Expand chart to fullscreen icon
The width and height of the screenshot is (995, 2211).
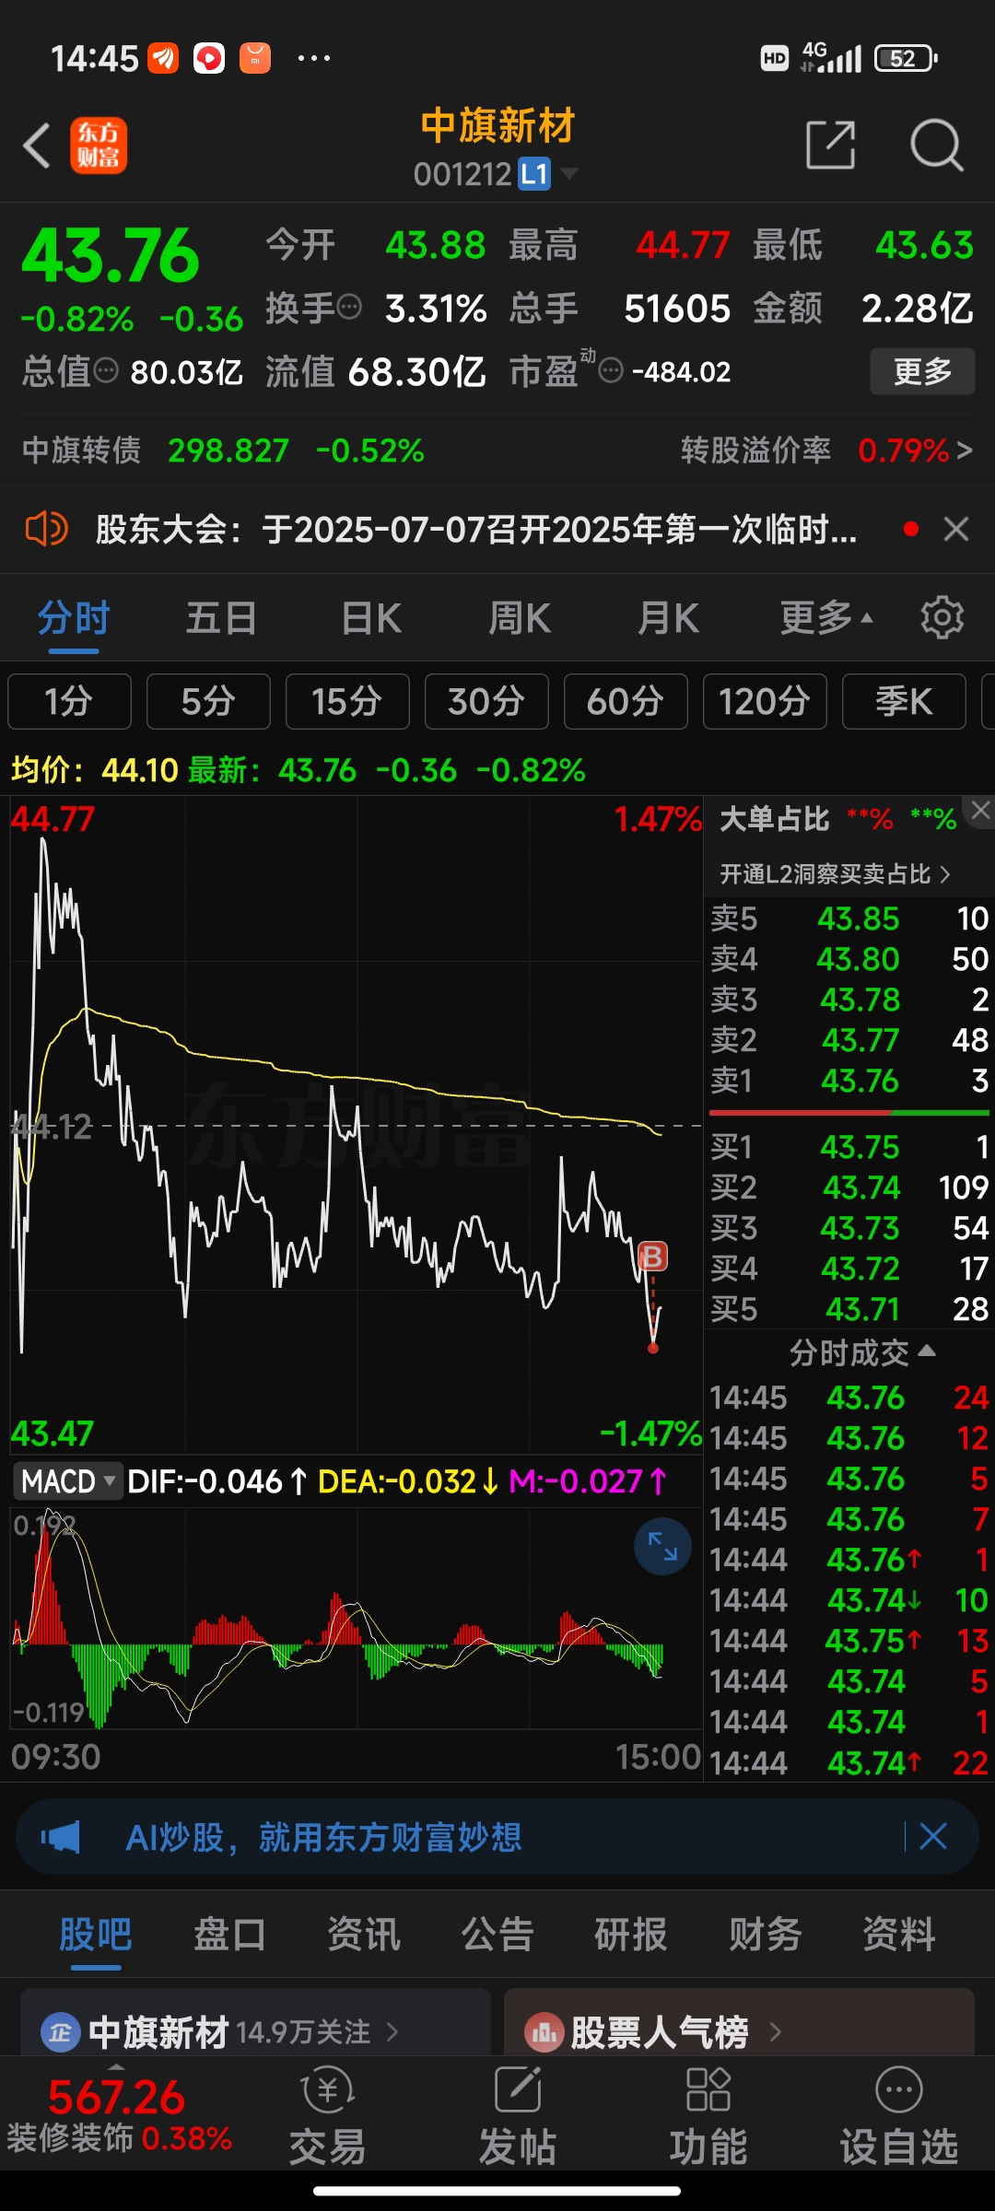pos(662,1546)
